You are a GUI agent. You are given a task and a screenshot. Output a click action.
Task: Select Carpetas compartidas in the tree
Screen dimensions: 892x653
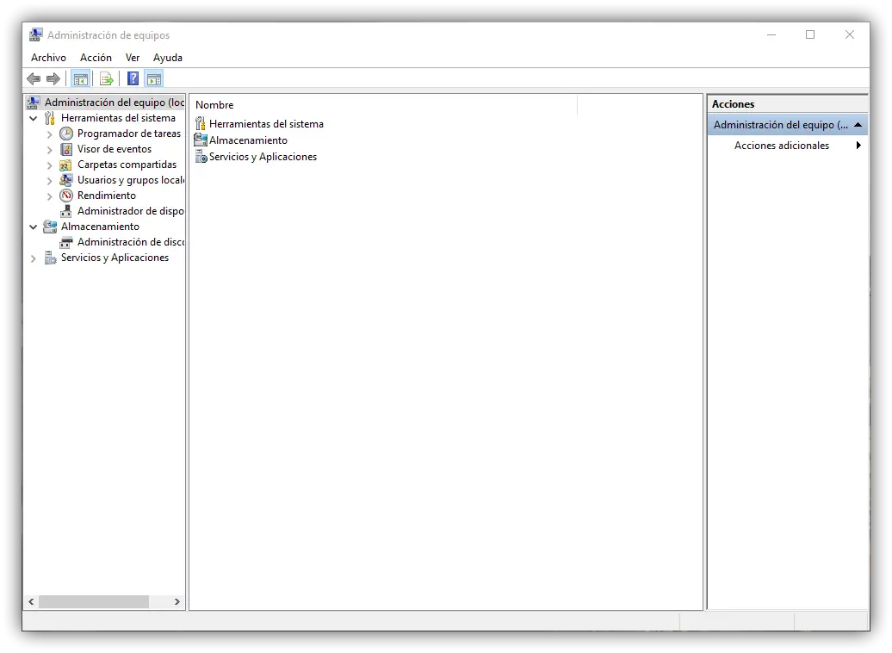tap(127, 164)
